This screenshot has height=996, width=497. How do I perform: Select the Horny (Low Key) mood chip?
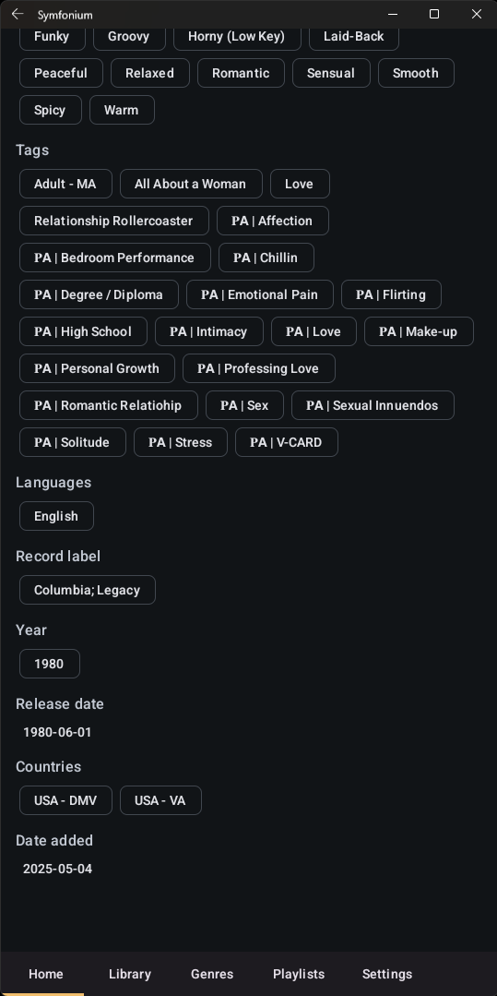pos(237,36)
